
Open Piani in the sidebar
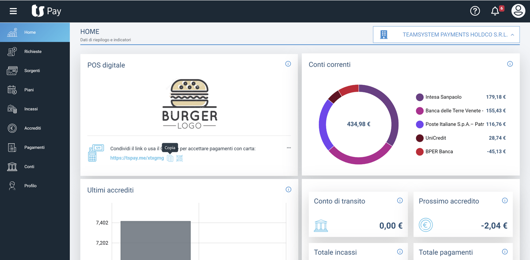(x=35, y=90)
